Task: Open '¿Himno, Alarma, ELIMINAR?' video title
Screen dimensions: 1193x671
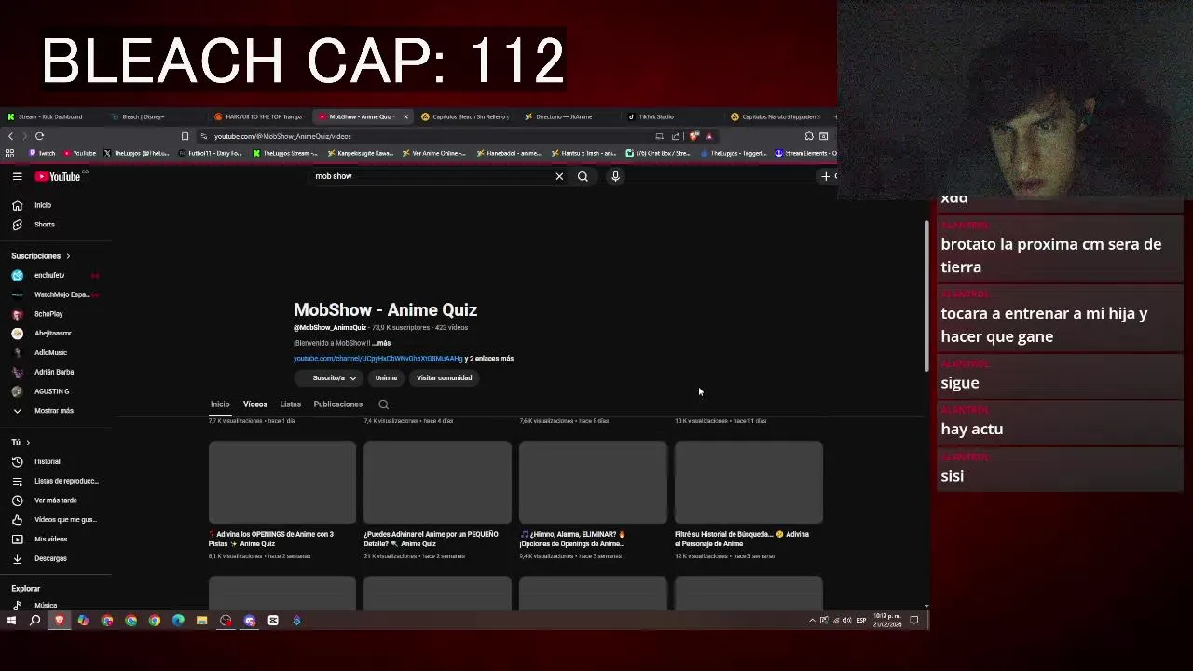Action: (x=572, y=539)
